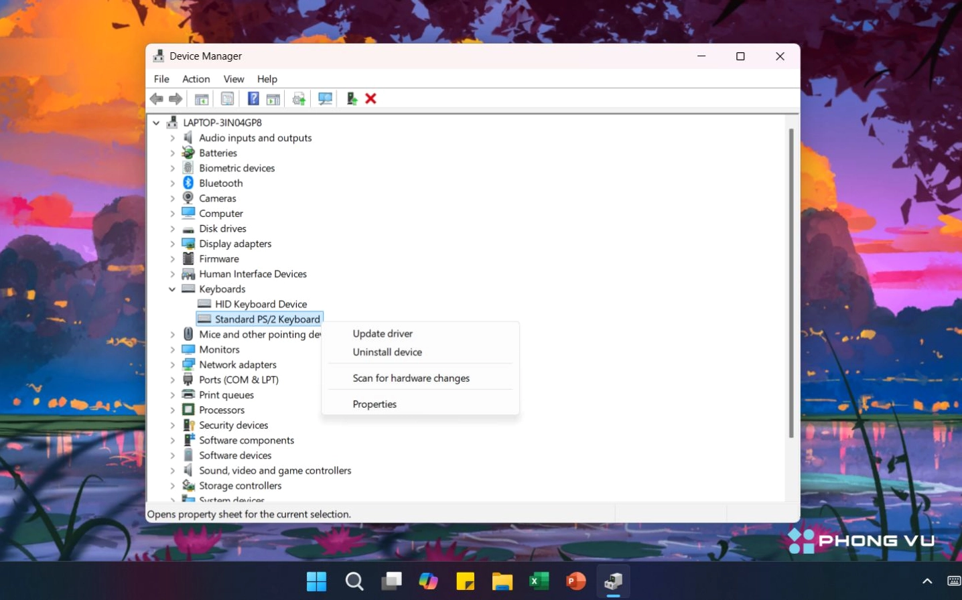Open taskbar Search

coord(354,581)
